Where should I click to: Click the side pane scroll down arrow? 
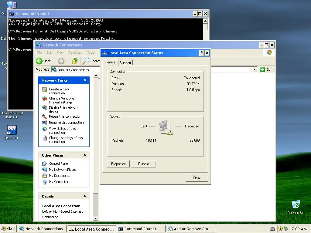tap(96, 218)
